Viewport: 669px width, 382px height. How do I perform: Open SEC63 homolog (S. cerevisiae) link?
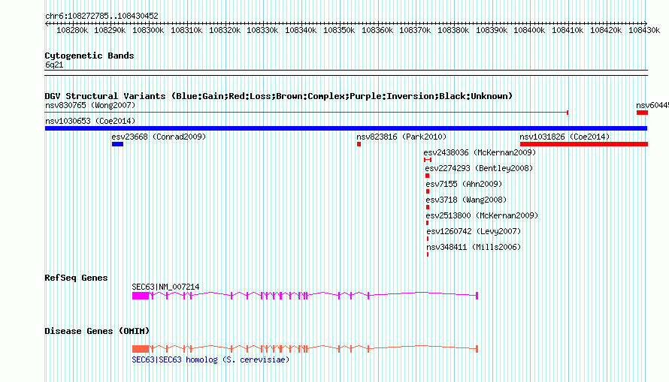(210, 359)
